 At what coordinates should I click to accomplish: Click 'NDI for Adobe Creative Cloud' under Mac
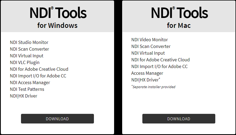click(161, 60)
